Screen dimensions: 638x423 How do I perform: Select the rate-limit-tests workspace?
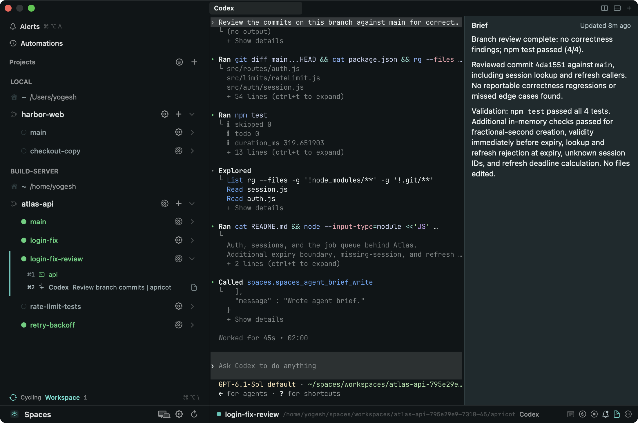pos(55,306)
